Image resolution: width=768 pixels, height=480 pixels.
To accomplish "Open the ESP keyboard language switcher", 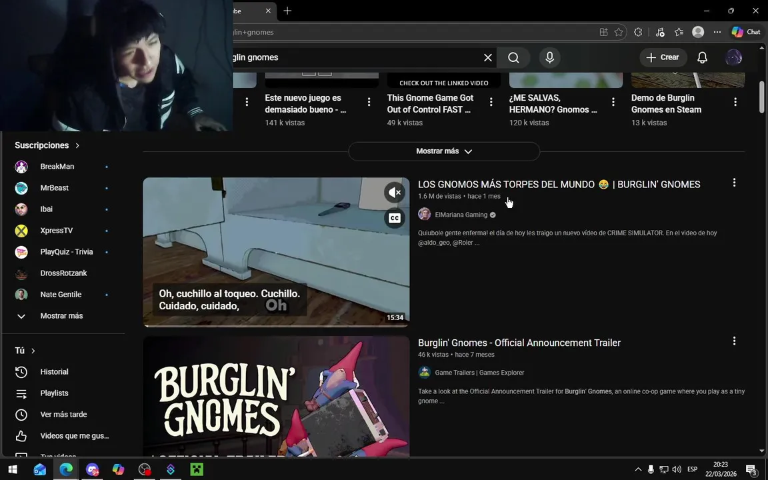I will pos(692,470).
